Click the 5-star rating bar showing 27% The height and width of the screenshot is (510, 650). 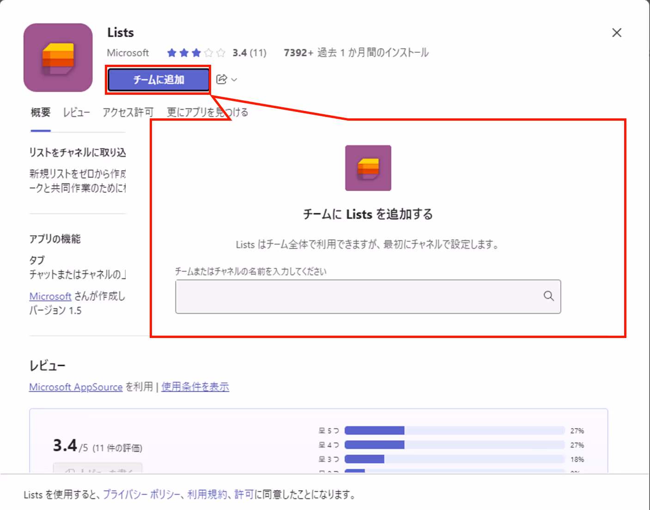tap(455, 430)
